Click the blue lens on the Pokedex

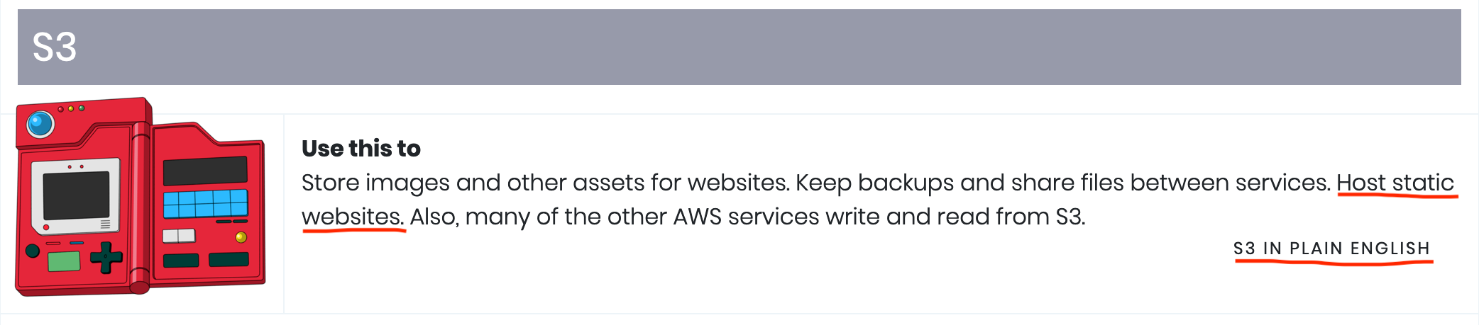click(x=40, y=124)
